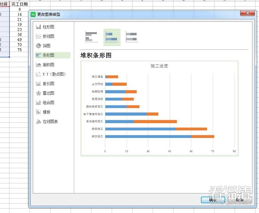Screen dimensions: 259x213
Task: Select the 折线图 line chart icon
Action: 38,36
